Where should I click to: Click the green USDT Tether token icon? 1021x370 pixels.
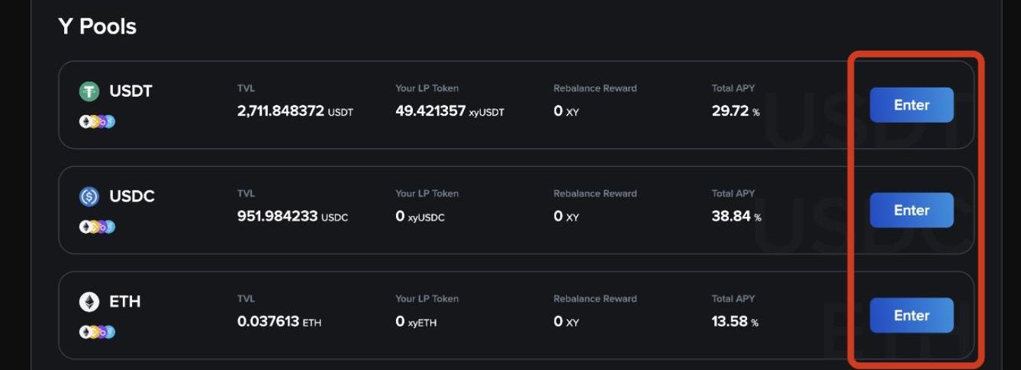(x=89, y=92)
